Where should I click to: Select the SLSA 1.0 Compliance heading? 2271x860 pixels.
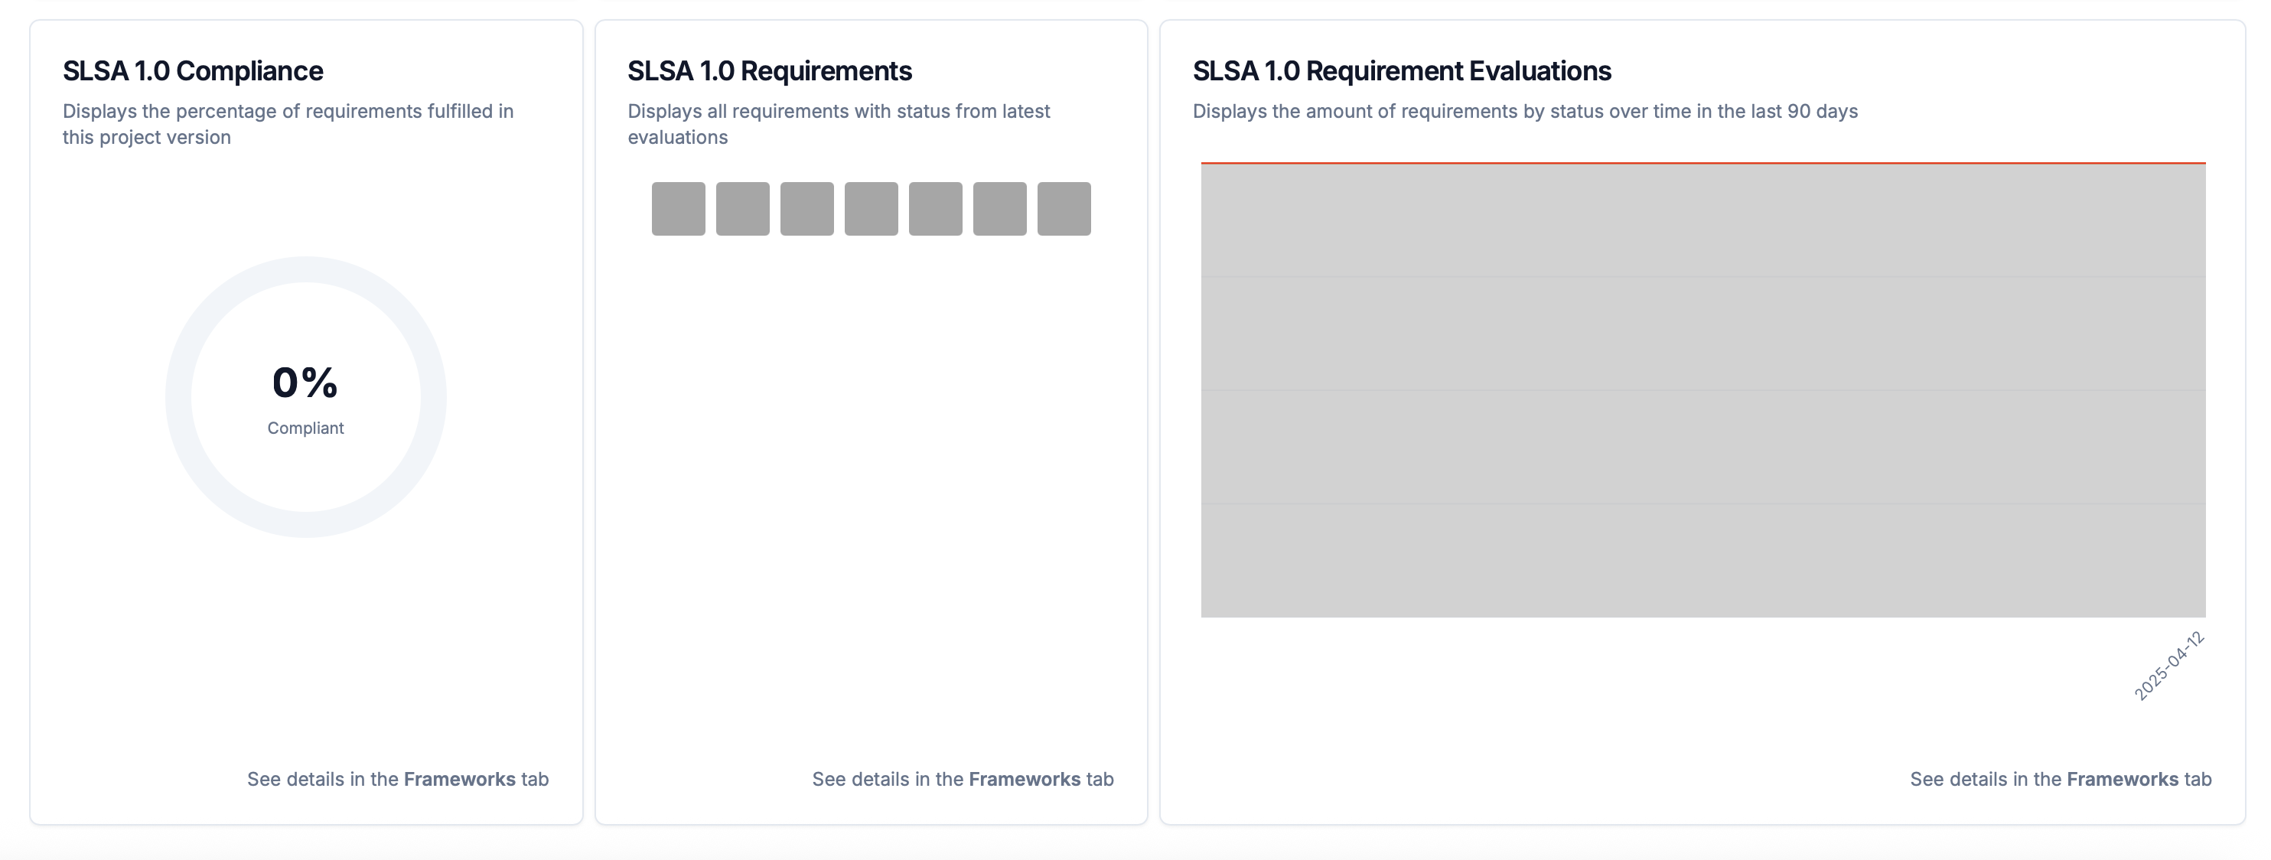coord(193,70)
